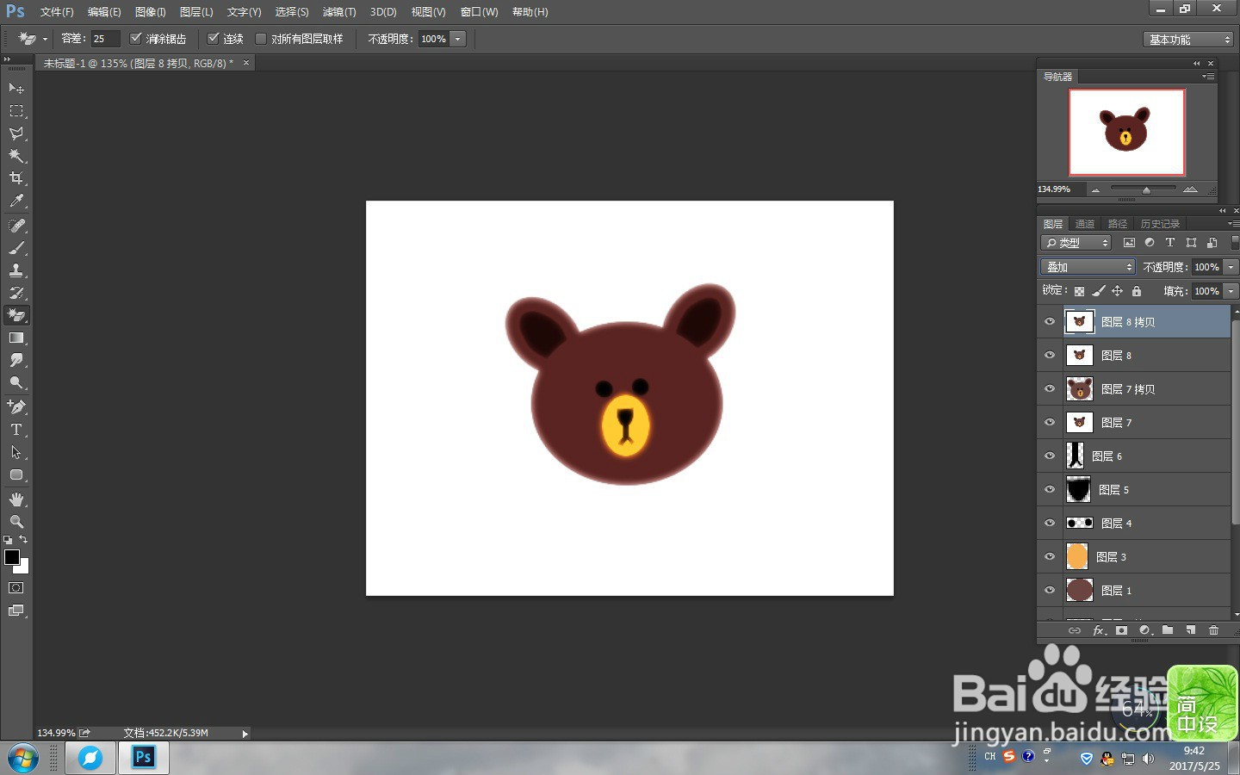Screen dimensions: 1240x775
Task: Open the layer opacity dropdown arrow
Action: point(1231,267)
